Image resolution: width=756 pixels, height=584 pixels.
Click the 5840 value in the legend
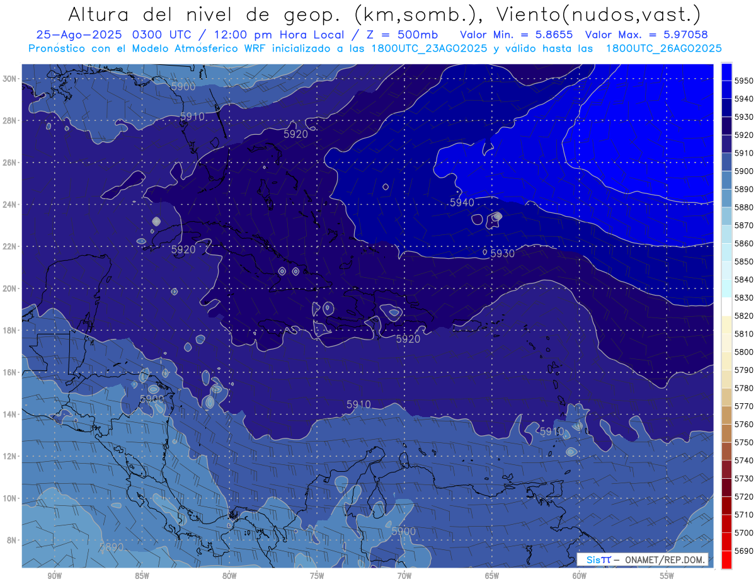[x=744, y=279]
